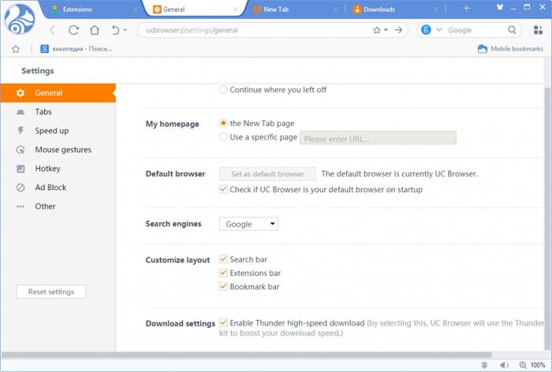
Task: Open the home page icon
Action: pyautogui.click(x=95, y=30)
